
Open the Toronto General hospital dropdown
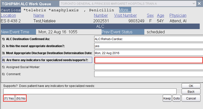point(128,4)
